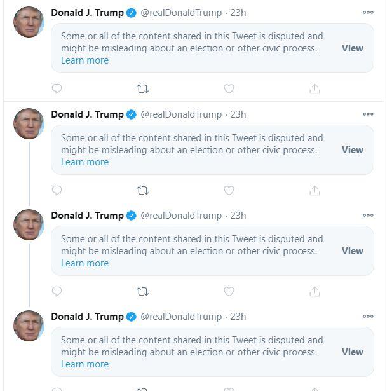Reply to the second tweet

coord(57,190)
